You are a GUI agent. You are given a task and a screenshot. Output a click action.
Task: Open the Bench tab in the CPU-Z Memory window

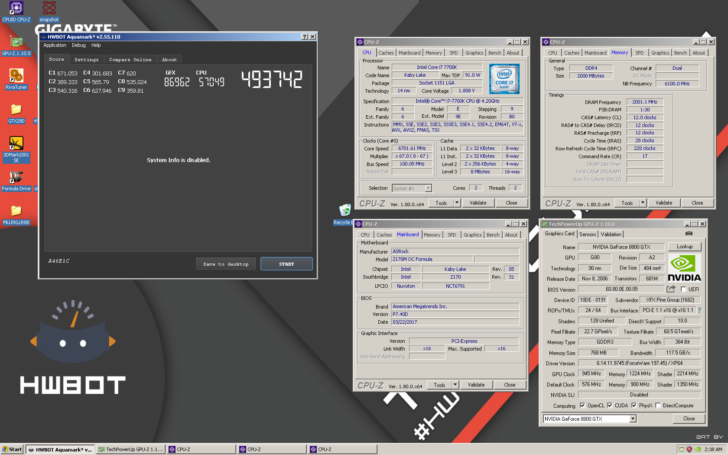(680, 53)
